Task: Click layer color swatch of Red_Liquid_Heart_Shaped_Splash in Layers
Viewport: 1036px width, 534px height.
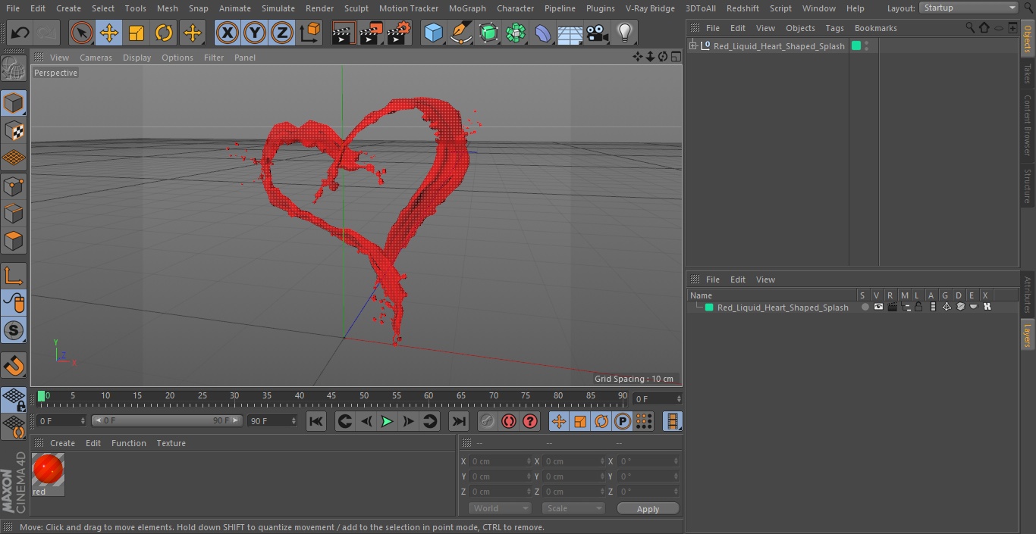Action: (x=709, y=308)
